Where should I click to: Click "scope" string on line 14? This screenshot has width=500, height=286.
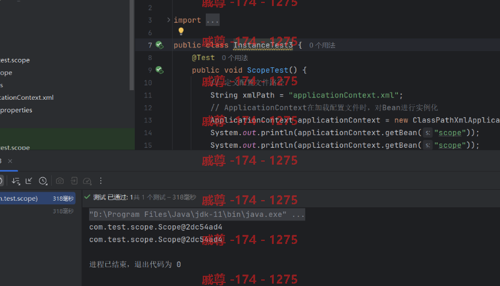point(450,133)
